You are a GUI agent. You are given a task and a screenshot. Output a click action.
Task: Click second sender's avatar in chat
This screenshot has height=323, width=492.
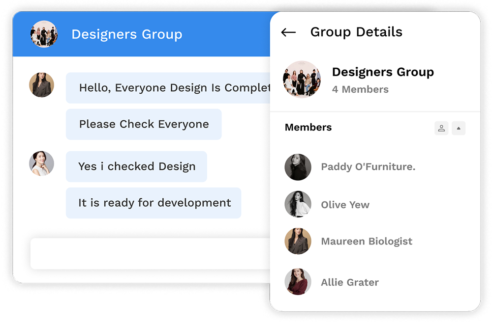[41, 163]
